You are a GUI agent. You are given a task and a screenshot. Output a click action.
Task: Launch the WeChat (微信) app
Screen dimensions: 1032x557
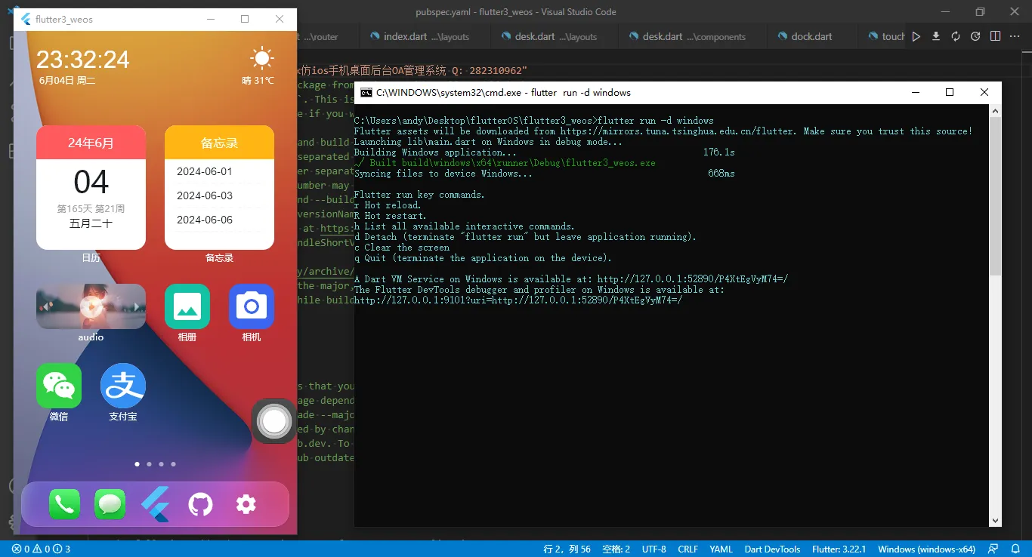59,386
